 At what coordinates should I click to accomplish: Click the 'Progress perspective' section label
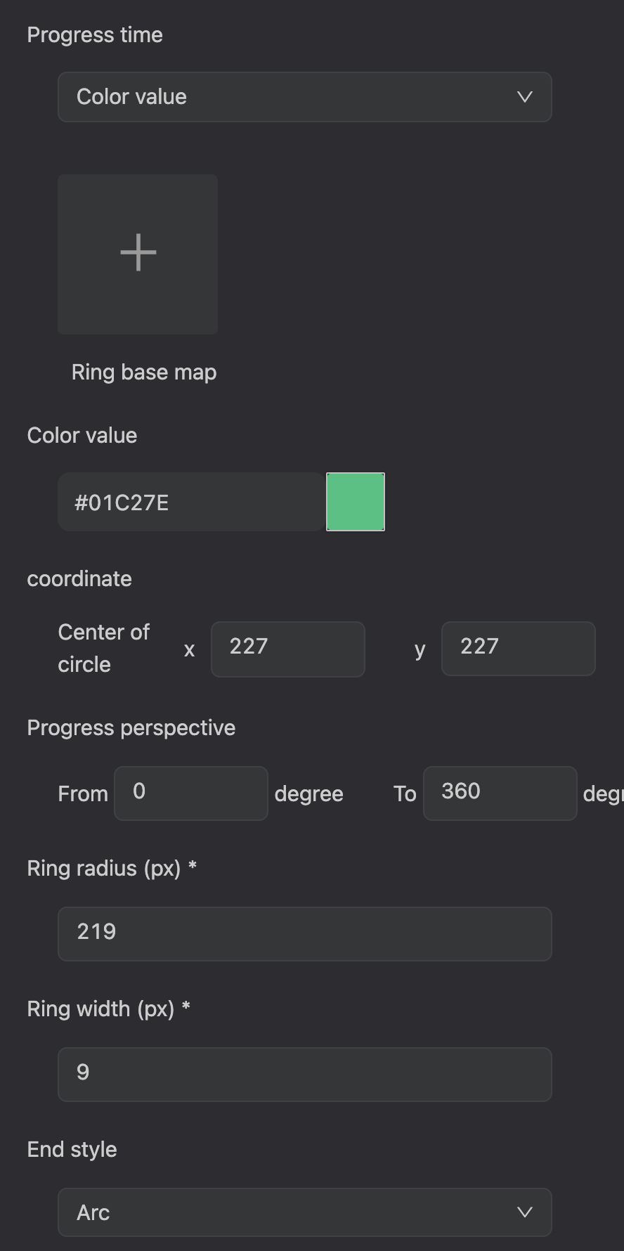(x=131, y=728)
